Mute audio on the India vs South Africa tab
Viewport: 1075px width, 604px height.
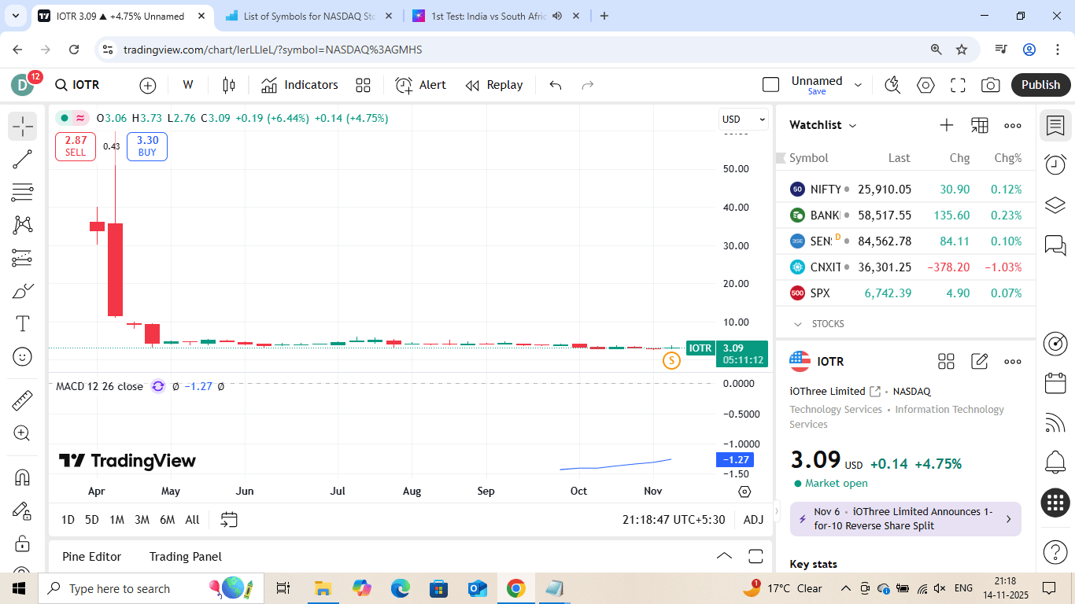coord(557,16)
